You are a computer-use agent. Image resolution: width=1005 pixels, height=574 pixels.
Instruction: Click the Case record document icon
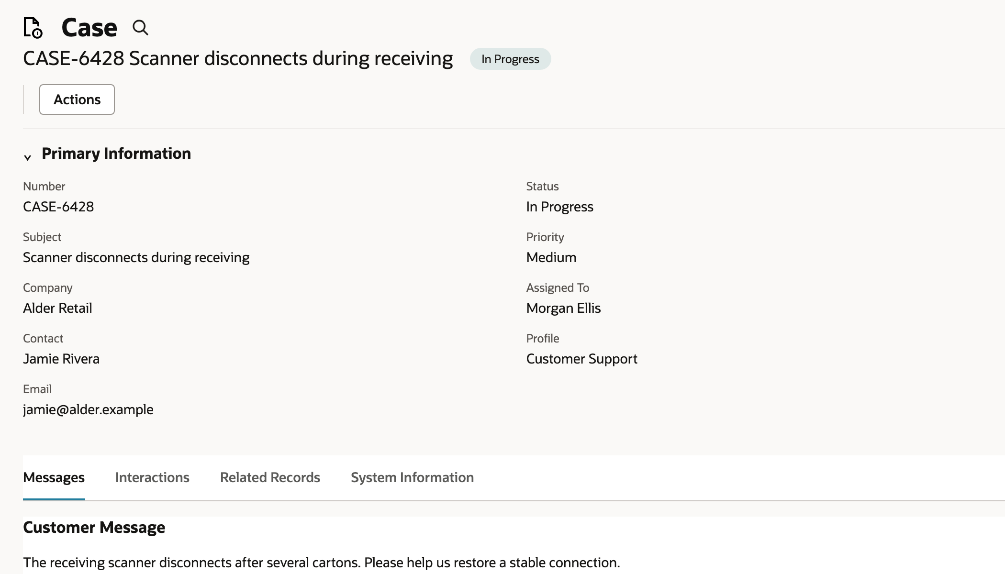(33, 27)
